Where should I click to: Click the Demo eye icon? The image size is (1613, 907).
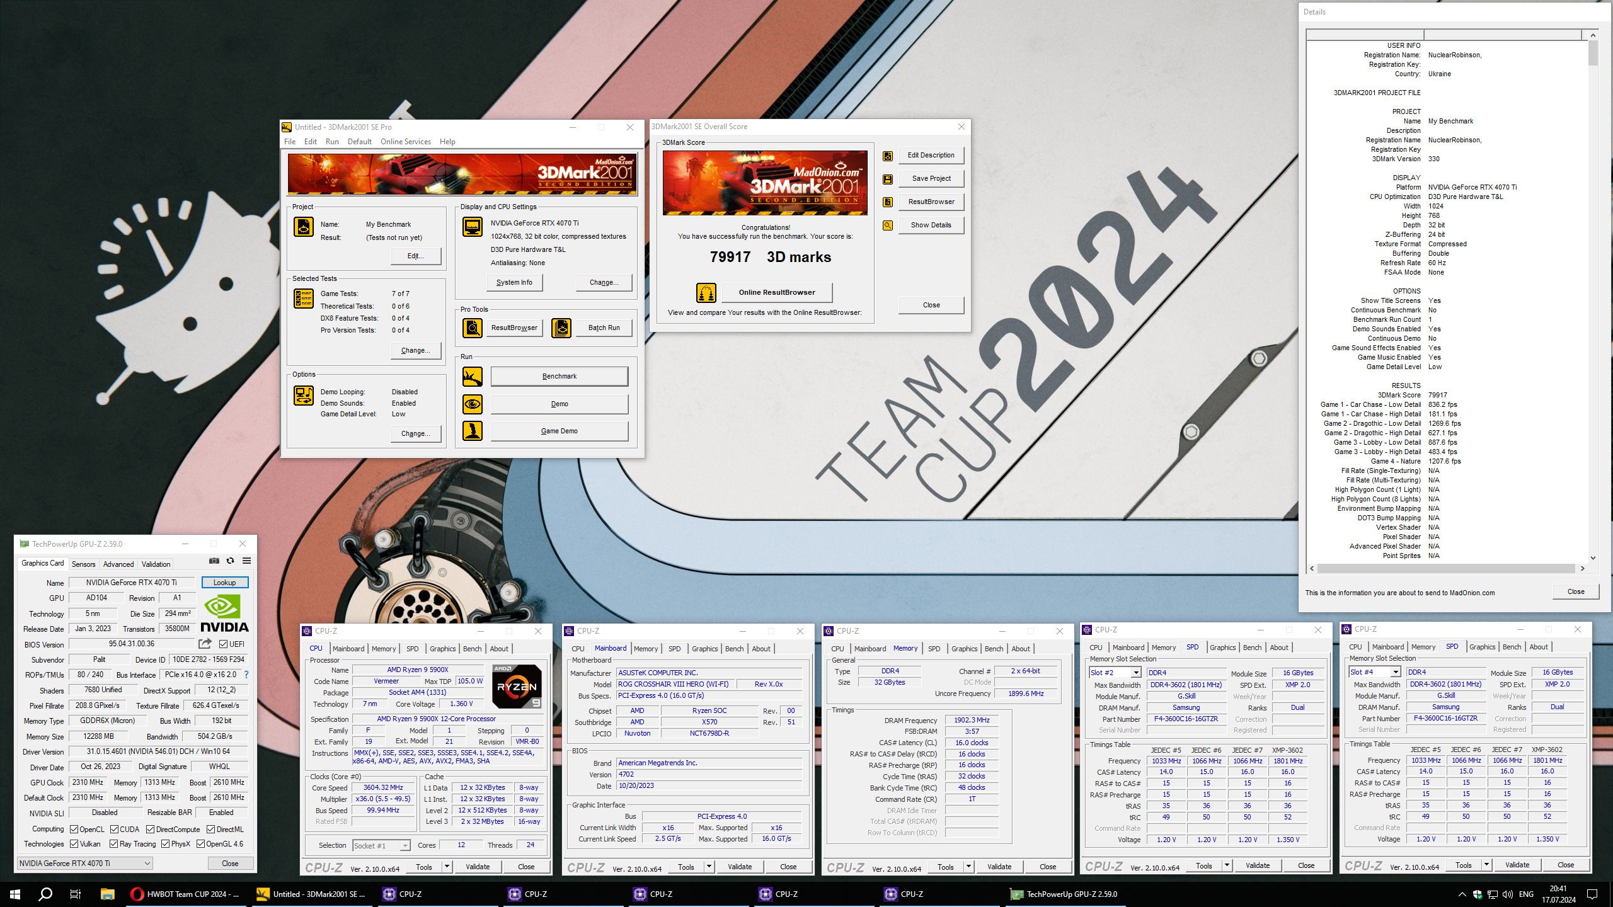[473, 404]
